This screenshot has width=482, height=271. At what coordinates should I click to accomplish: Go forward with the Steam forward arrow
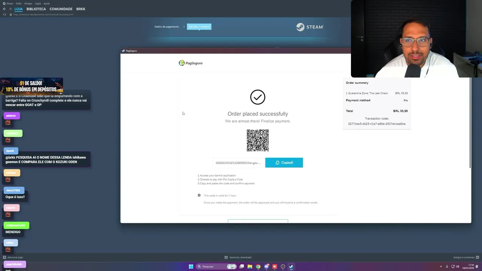coord(10,9)
